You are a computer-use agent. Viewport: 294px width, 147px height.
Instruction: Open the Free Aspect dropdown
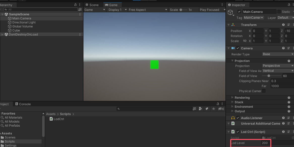coord(148,10)
